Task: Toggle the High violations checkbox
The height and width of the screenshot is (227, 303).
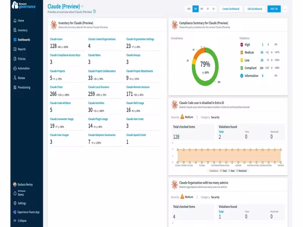Action: point(242,45)
